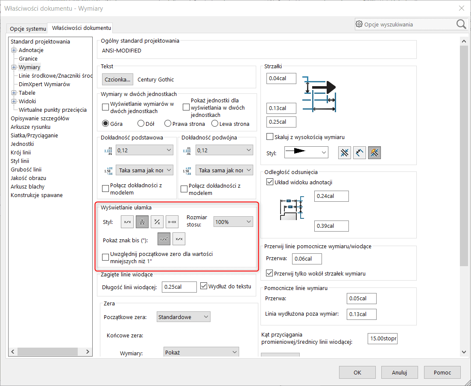Image resolution: width=471 pixels, height=386 pixels.
Task: Select the smart arrows icon in Strzałki
Action: point(374,152)
